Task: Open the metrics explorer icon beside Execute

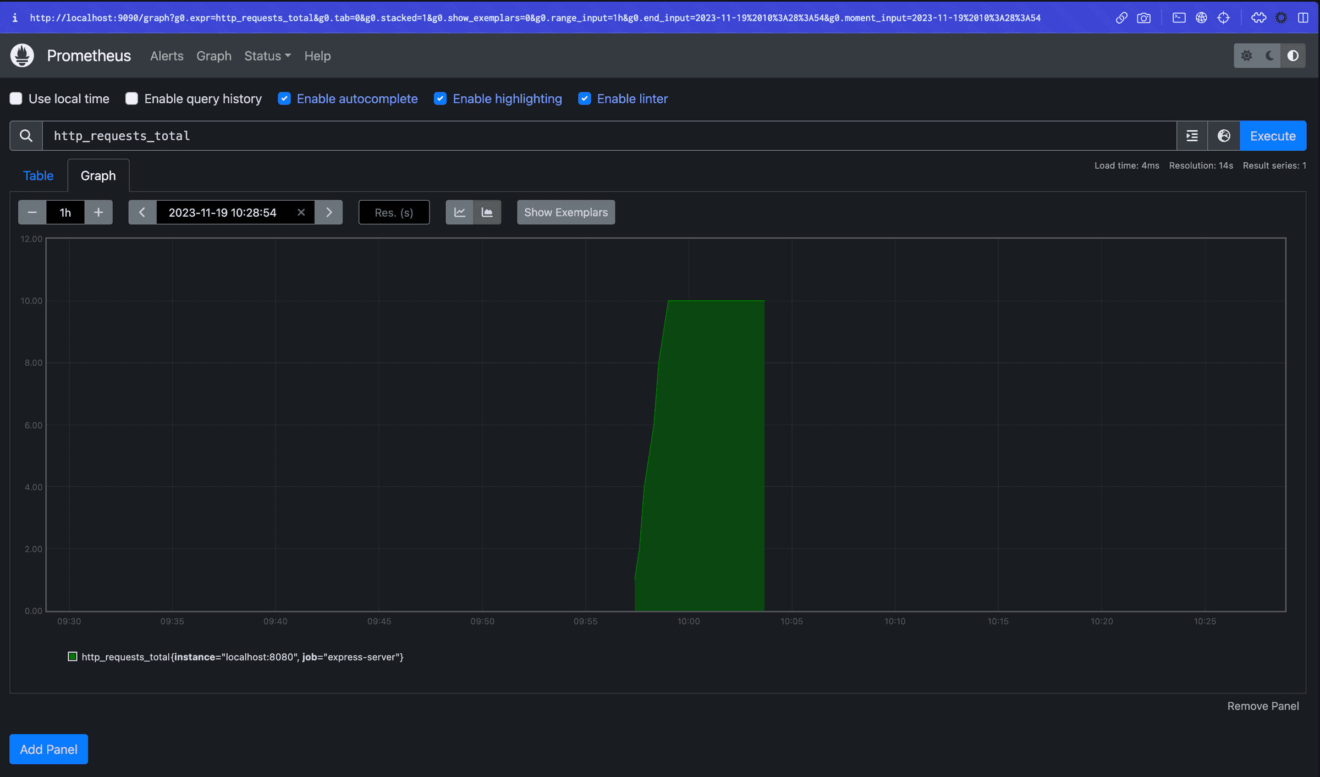Action: coord(1192,135)
